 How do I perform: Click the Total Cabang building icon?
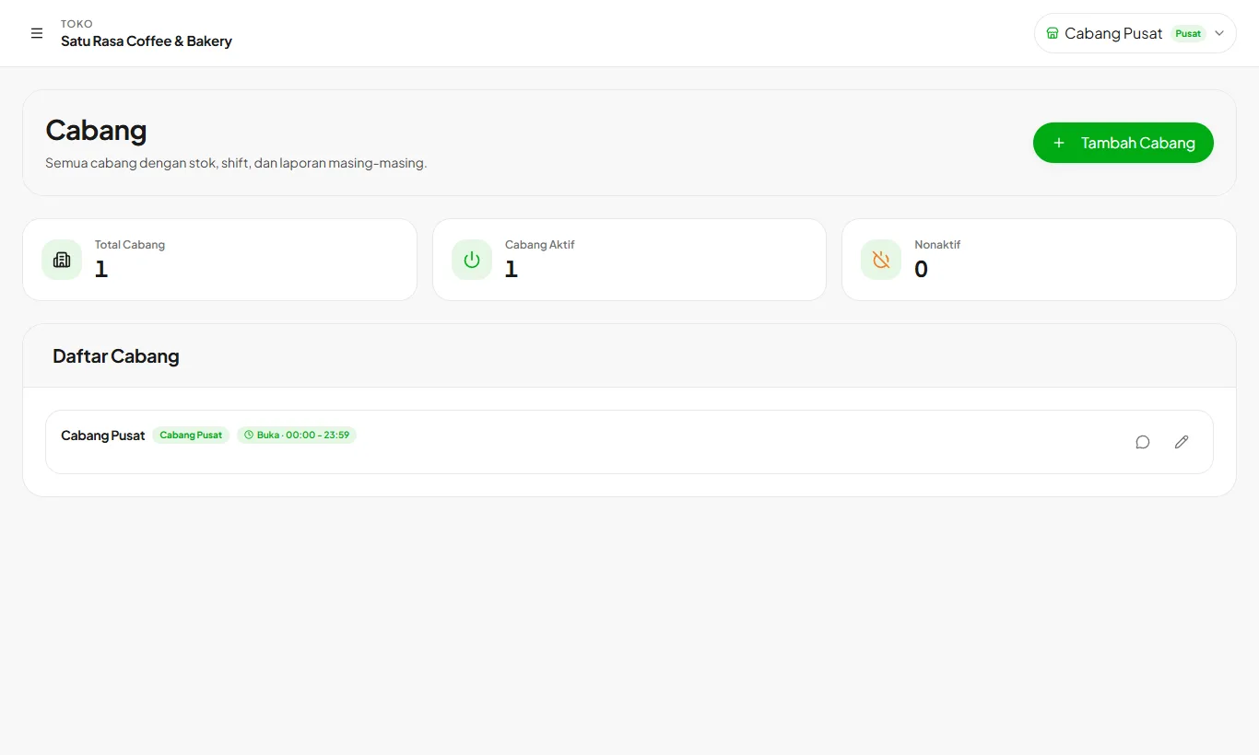click(62, 260)
